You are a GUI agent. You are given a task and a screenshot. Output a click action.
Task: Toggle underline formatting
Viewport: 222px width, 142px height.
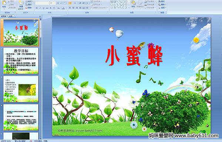point(43,8)
